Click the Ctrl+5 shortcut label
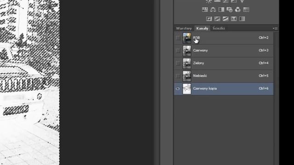This screenshot has width=294, height=165. (264, 76)
